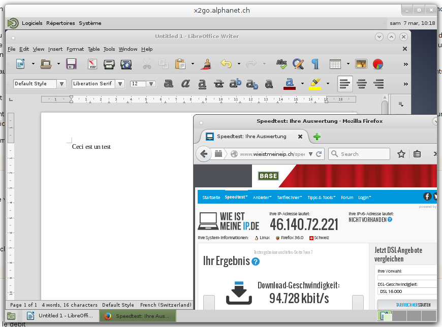Image resolution: width=442 pixels, height=327 pixels.
Task: Go to Startseite on the website
Action: 211,198
